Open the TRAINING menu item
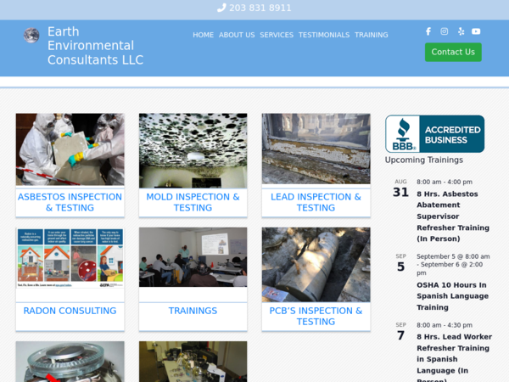This screenshot has width=509, height=382. (x=372, y=35)
